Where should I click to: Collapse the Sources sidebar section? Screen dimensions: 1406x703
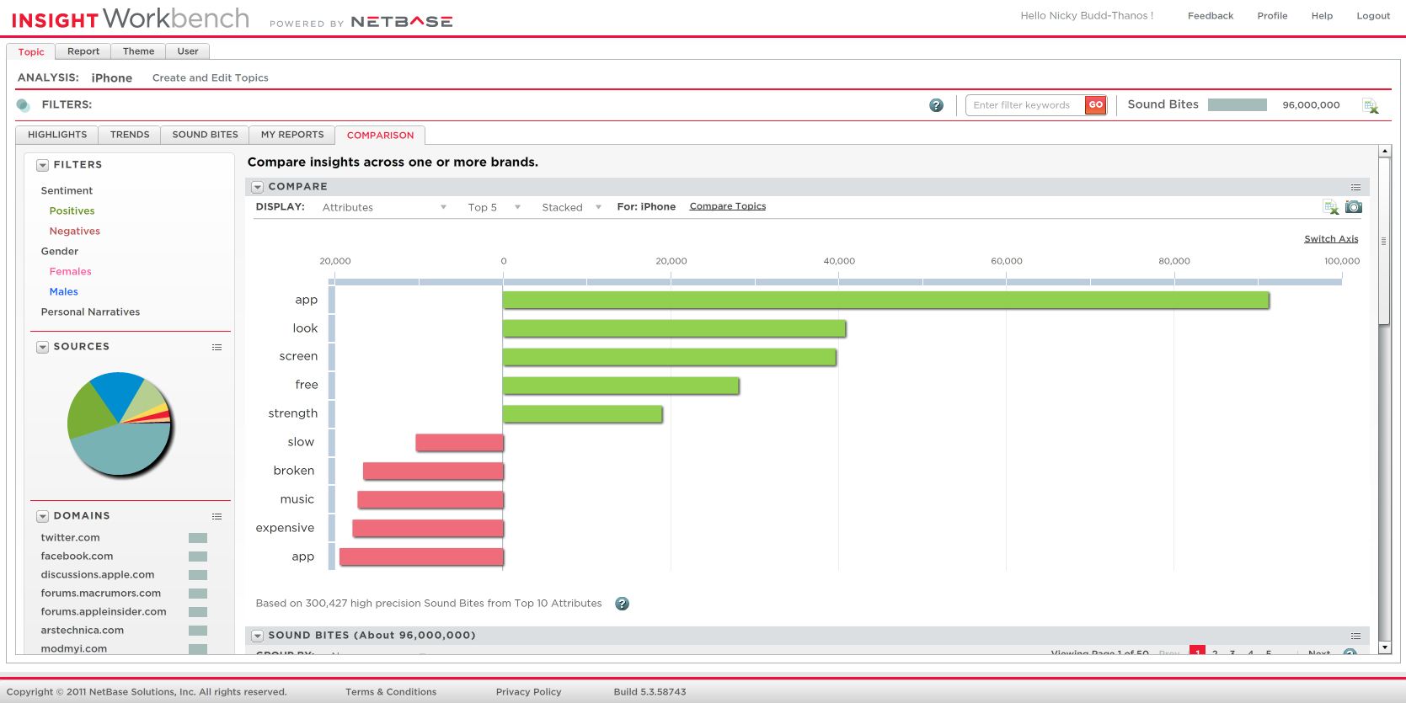42,348
